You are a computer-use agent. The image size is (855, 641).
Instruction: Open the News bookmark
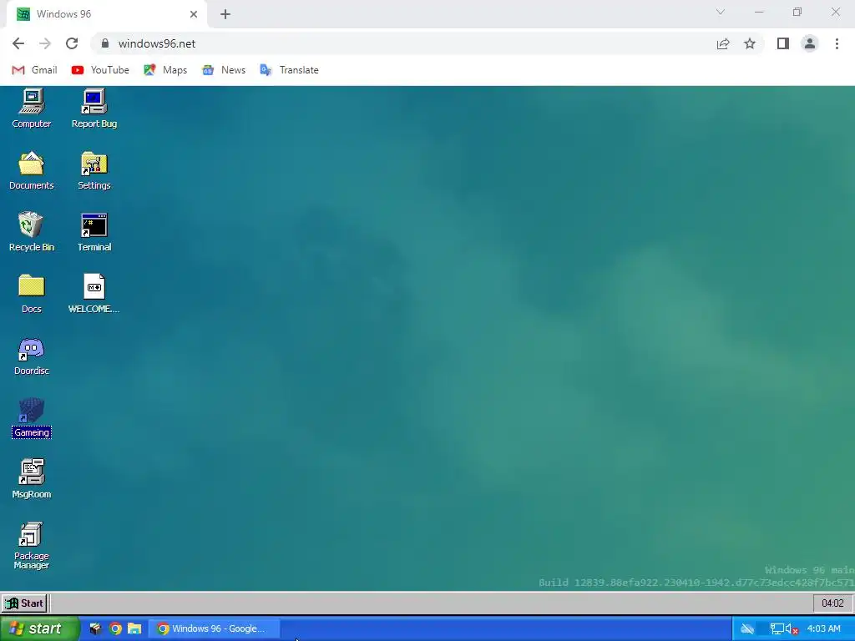224,70
